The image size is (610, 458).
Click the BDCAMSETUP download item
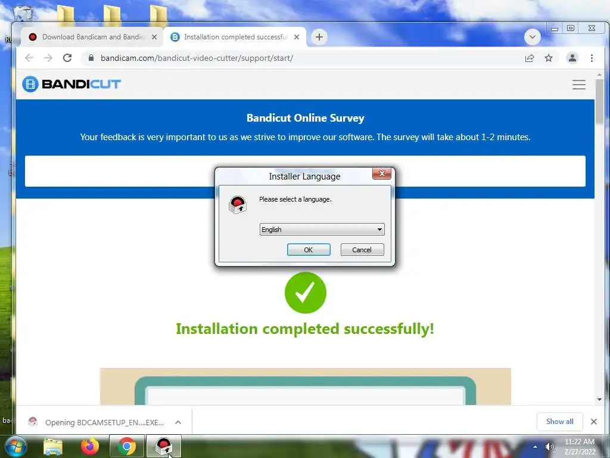97,422
